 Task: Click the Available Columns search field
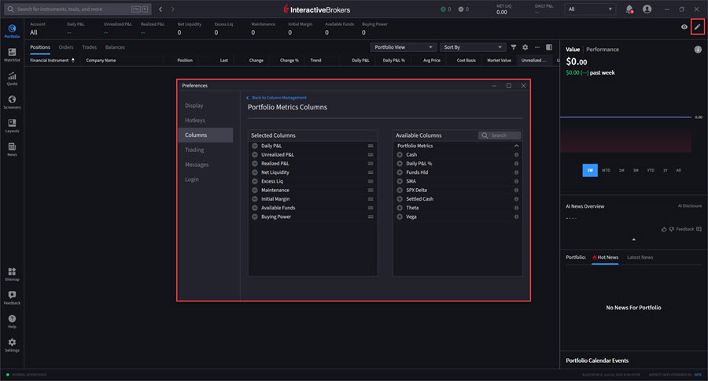pyautogui.click(x=500, y=135)
